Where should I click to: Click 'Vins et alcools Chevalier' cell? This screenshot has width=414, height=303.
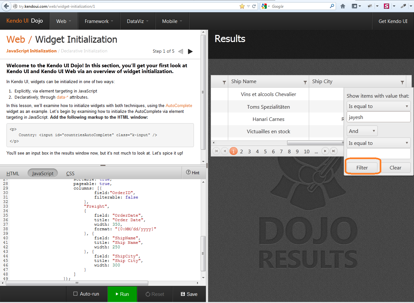(268, 94)
